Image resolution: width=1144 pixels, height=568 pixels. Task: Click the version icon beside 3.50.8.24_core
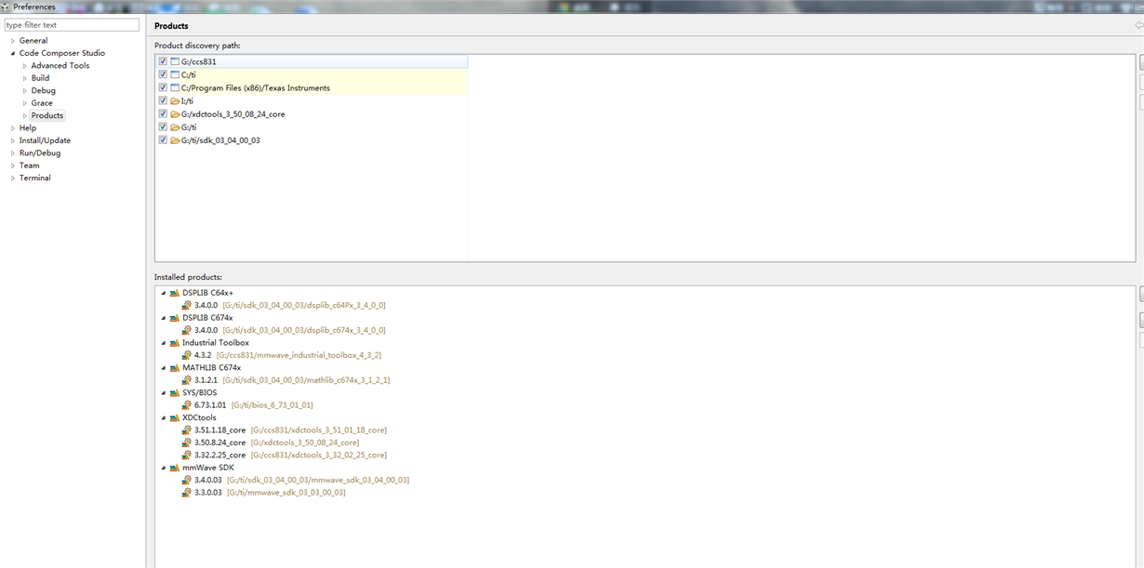pyautogui.click(x=187, y=443)
